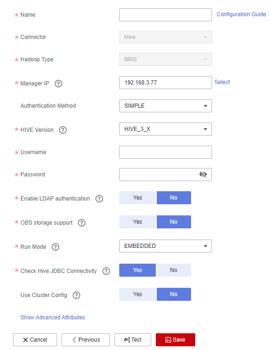Click the Test connection button
This screenshot has height=350, width=269.
(133, 340)
